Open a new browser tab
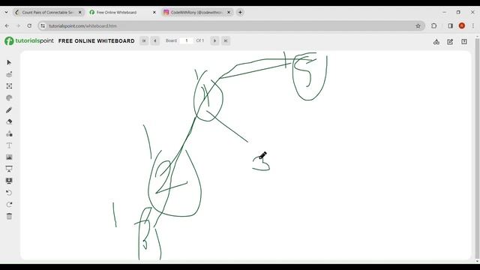480x270 pixels. click(x=240, y=12)
